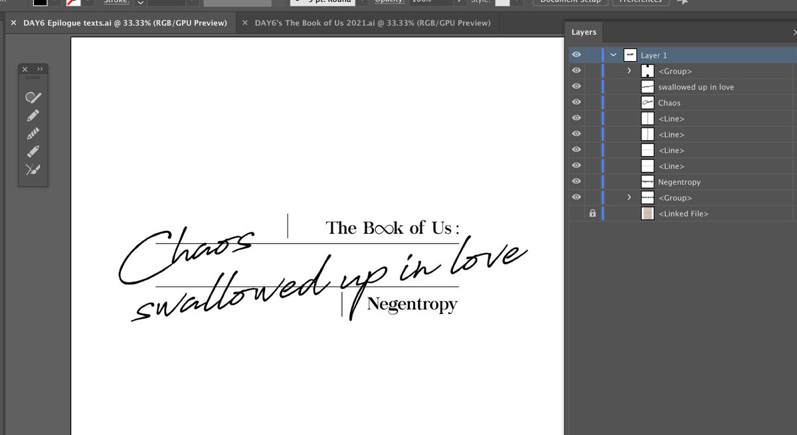Screen dimensions: 797x435
Task: Select the Path Eraser tool
Action: [33, 151]
